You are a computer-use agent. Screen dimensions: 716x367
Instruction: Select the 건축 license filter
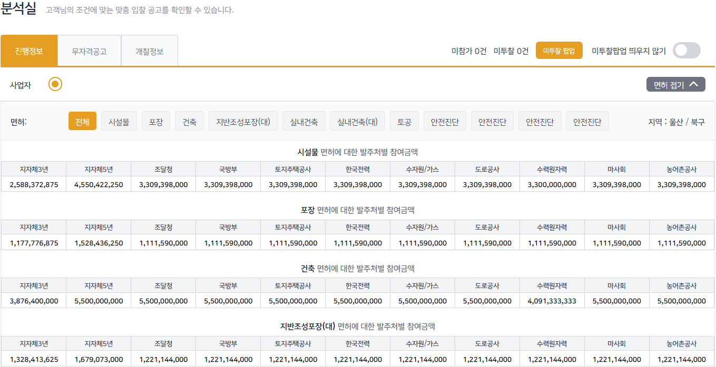pos(189,120)
